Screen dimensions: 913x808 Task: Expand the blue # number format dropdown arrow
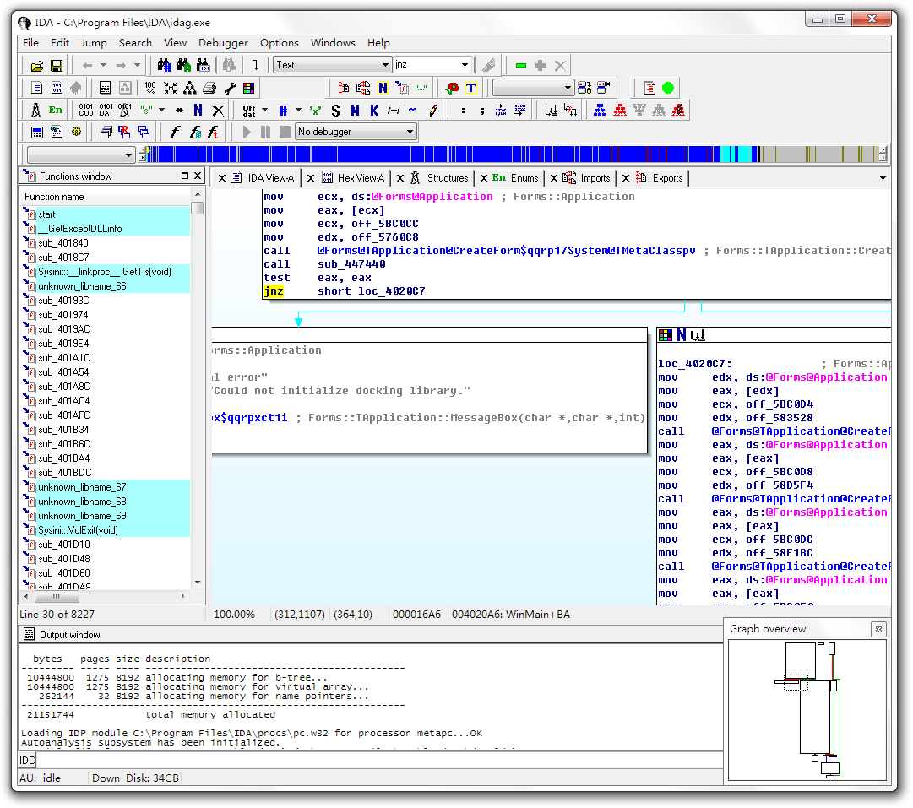298,110
